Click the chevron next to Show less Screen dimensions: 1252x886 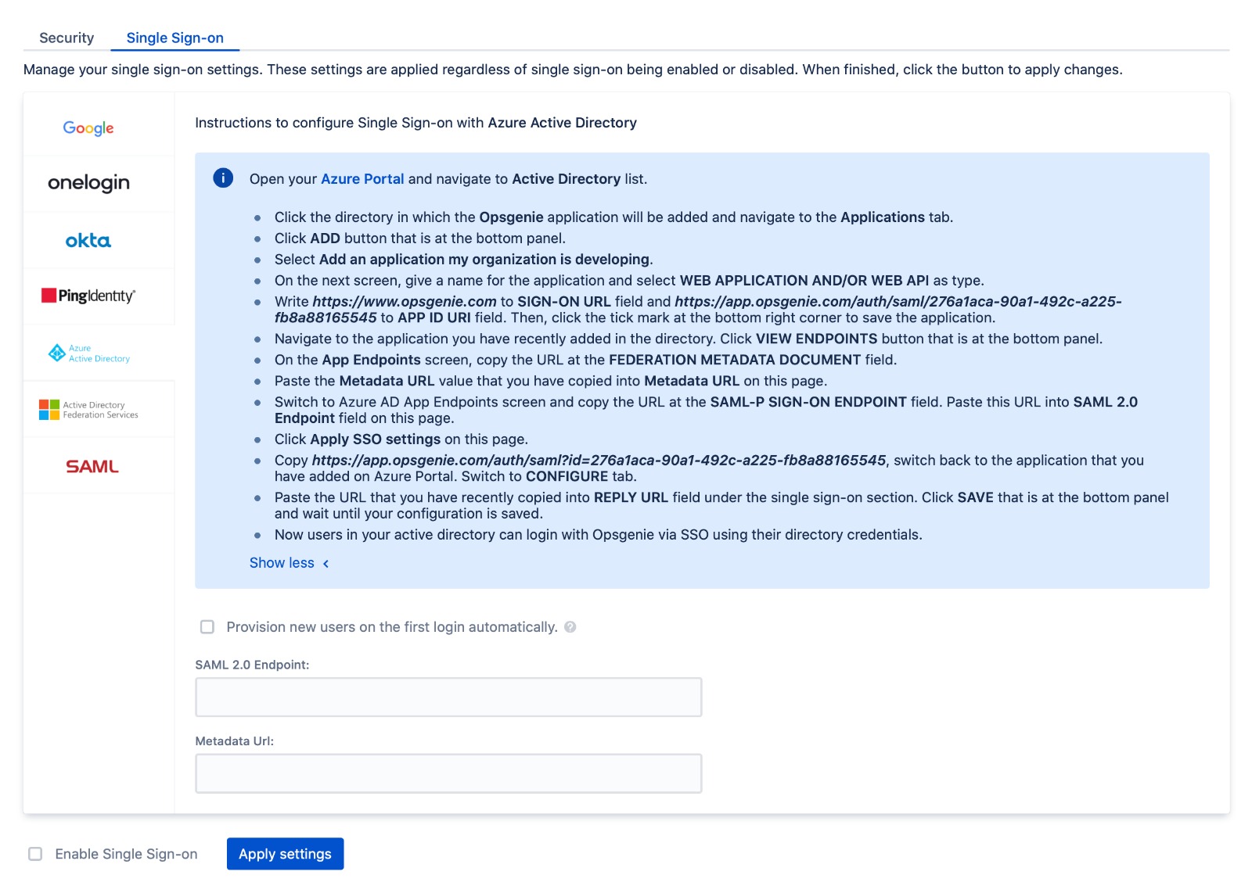coord(326,564)
